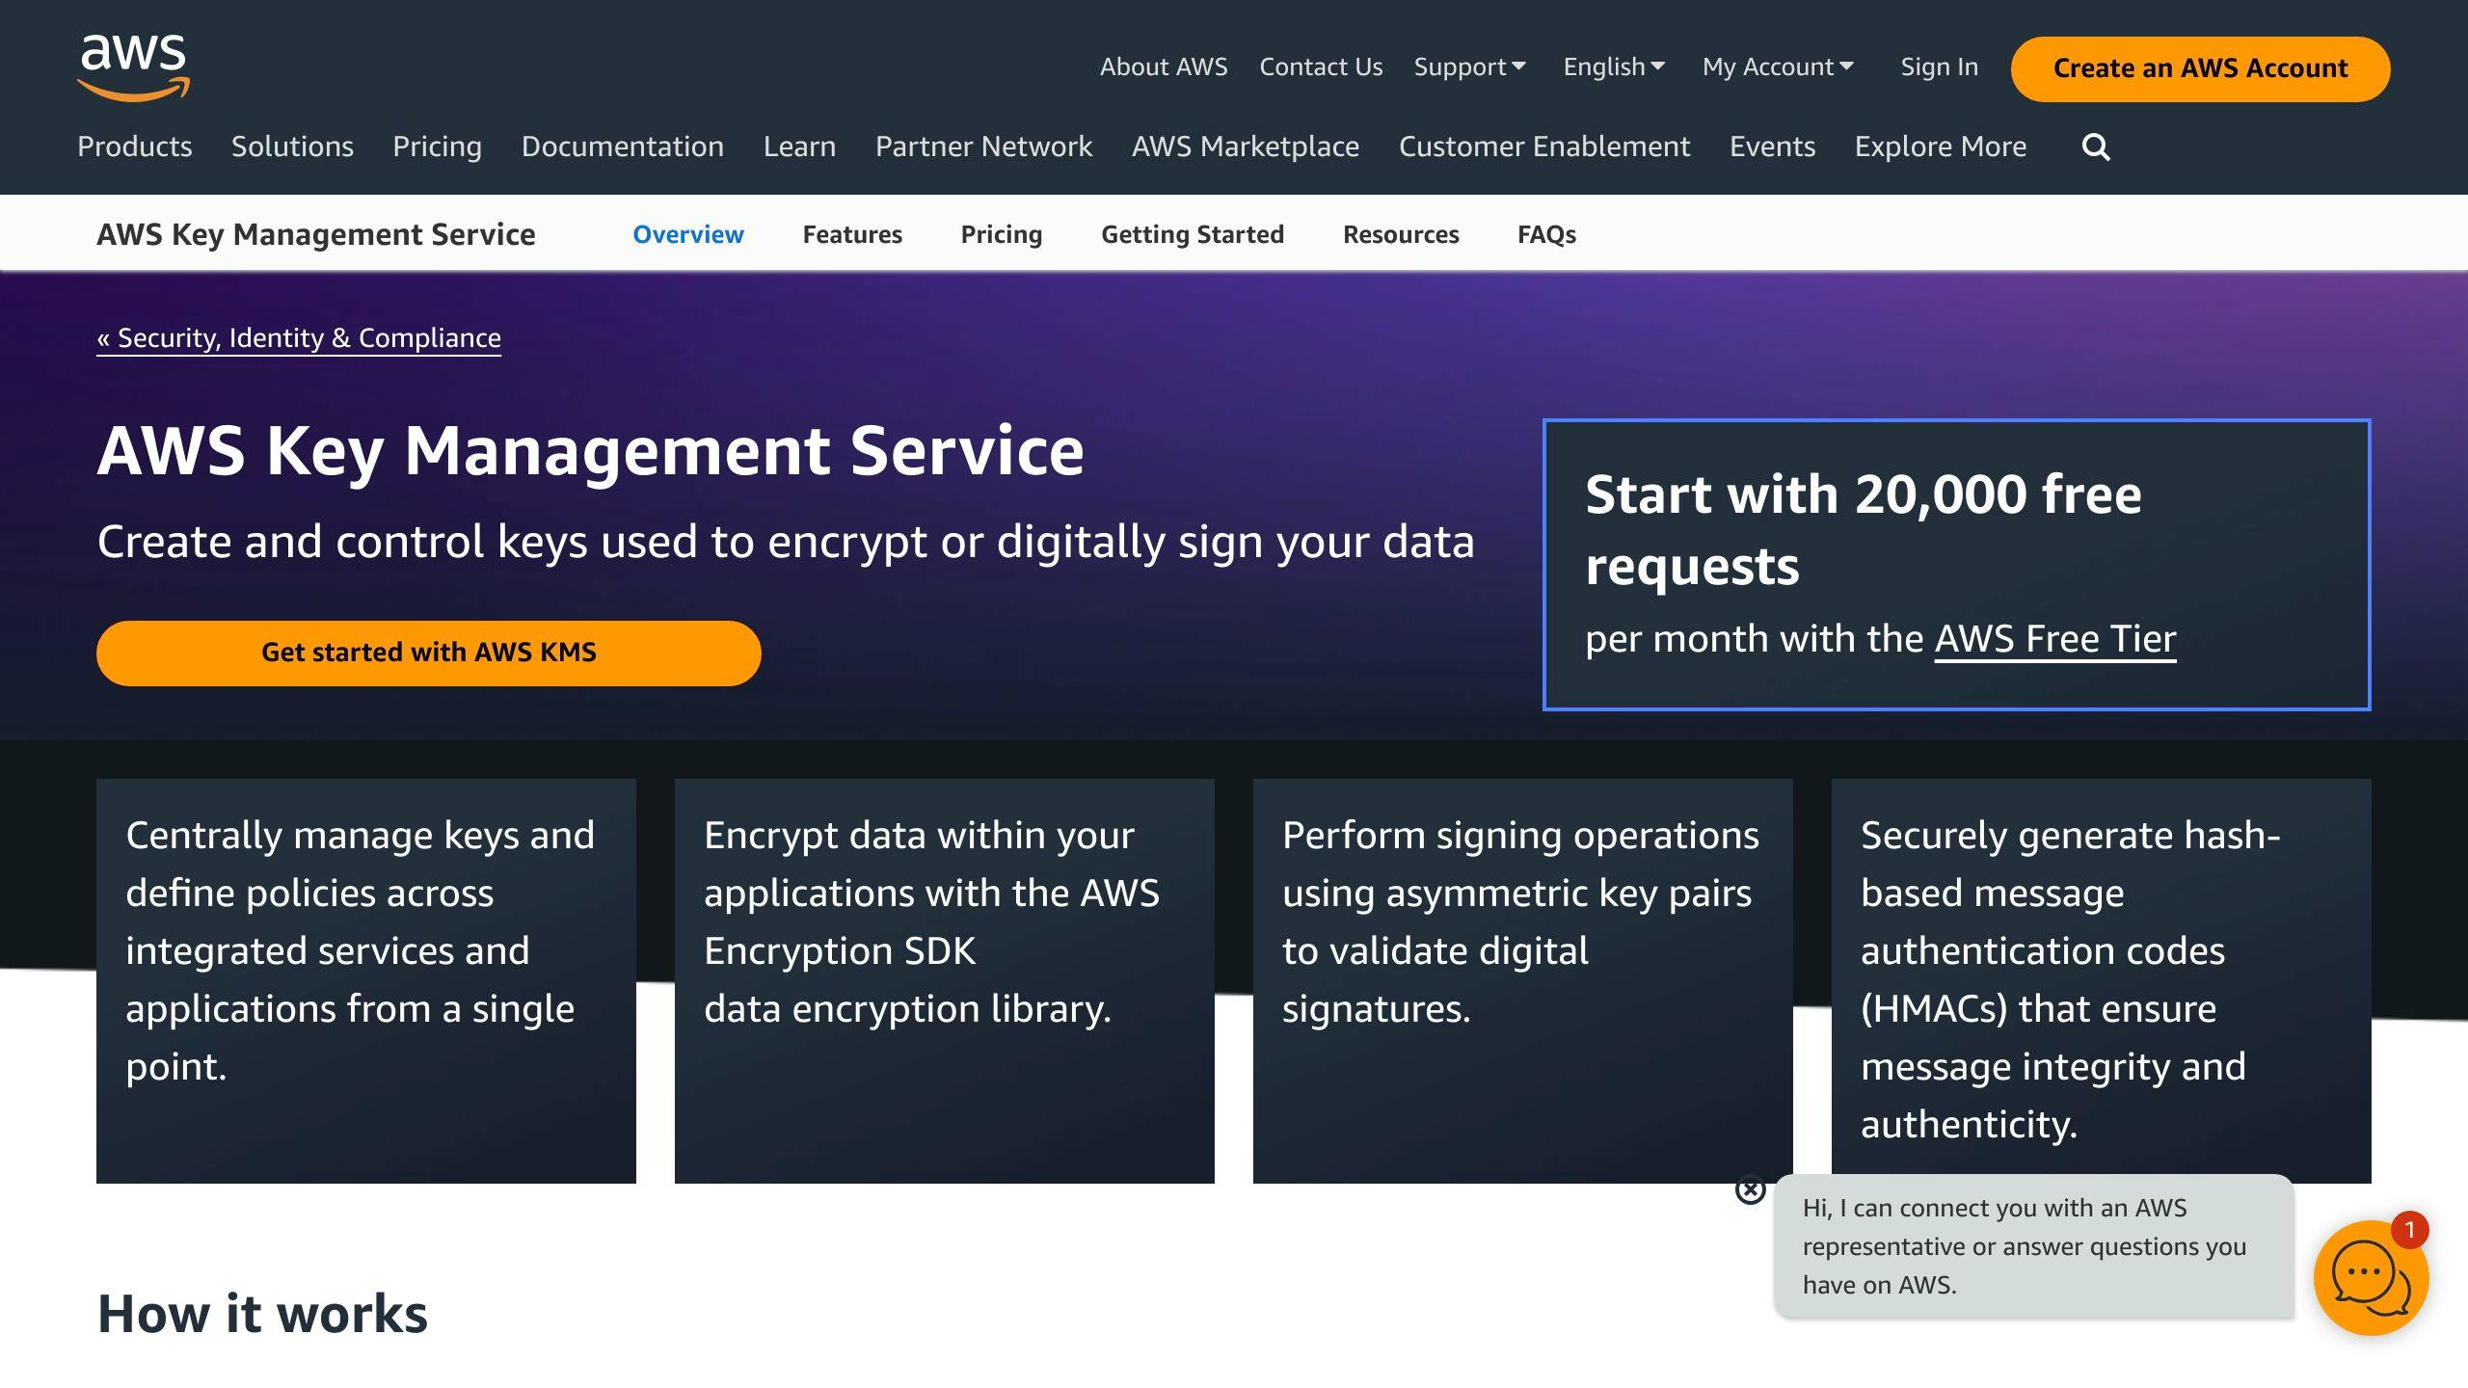Open the orange chat bubble icon

click(x=2371, y=1277)
